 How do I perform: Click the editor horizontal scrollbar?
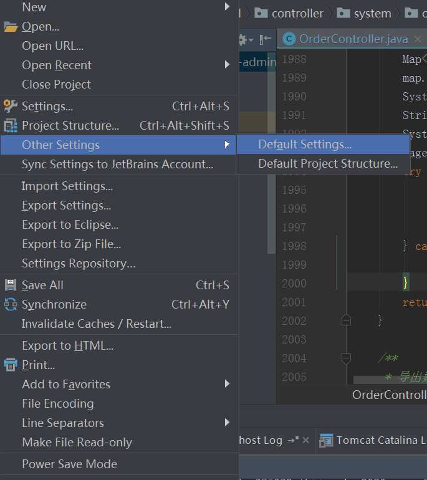390,380
